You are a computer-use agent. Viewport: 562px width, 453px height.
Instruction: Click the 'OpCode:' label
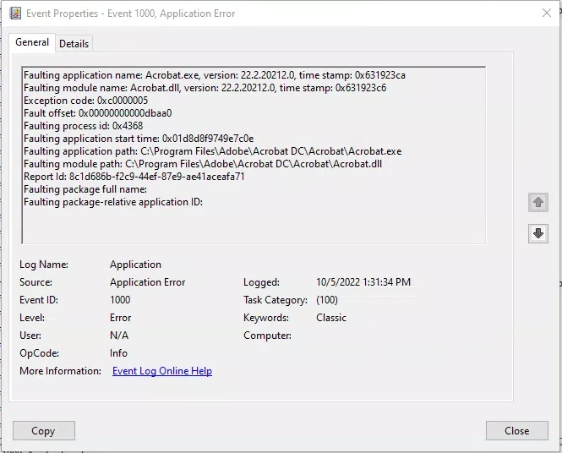pos(39,353)
